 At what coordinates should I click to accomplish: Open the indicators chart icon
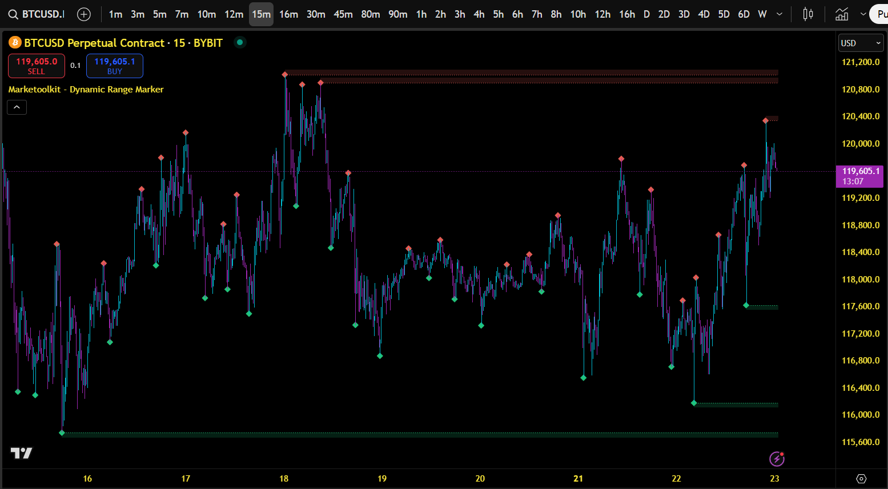[x=842, y=14]
